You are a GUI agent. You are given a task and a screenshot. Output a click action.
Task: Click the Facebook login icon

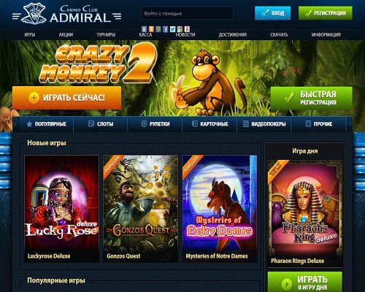click(x=166, y=29)
